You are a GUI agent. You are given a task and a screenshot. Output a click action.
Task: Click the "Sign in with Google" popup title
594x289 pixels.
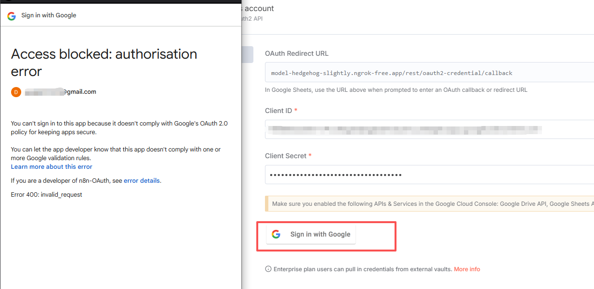pos(49,15)
